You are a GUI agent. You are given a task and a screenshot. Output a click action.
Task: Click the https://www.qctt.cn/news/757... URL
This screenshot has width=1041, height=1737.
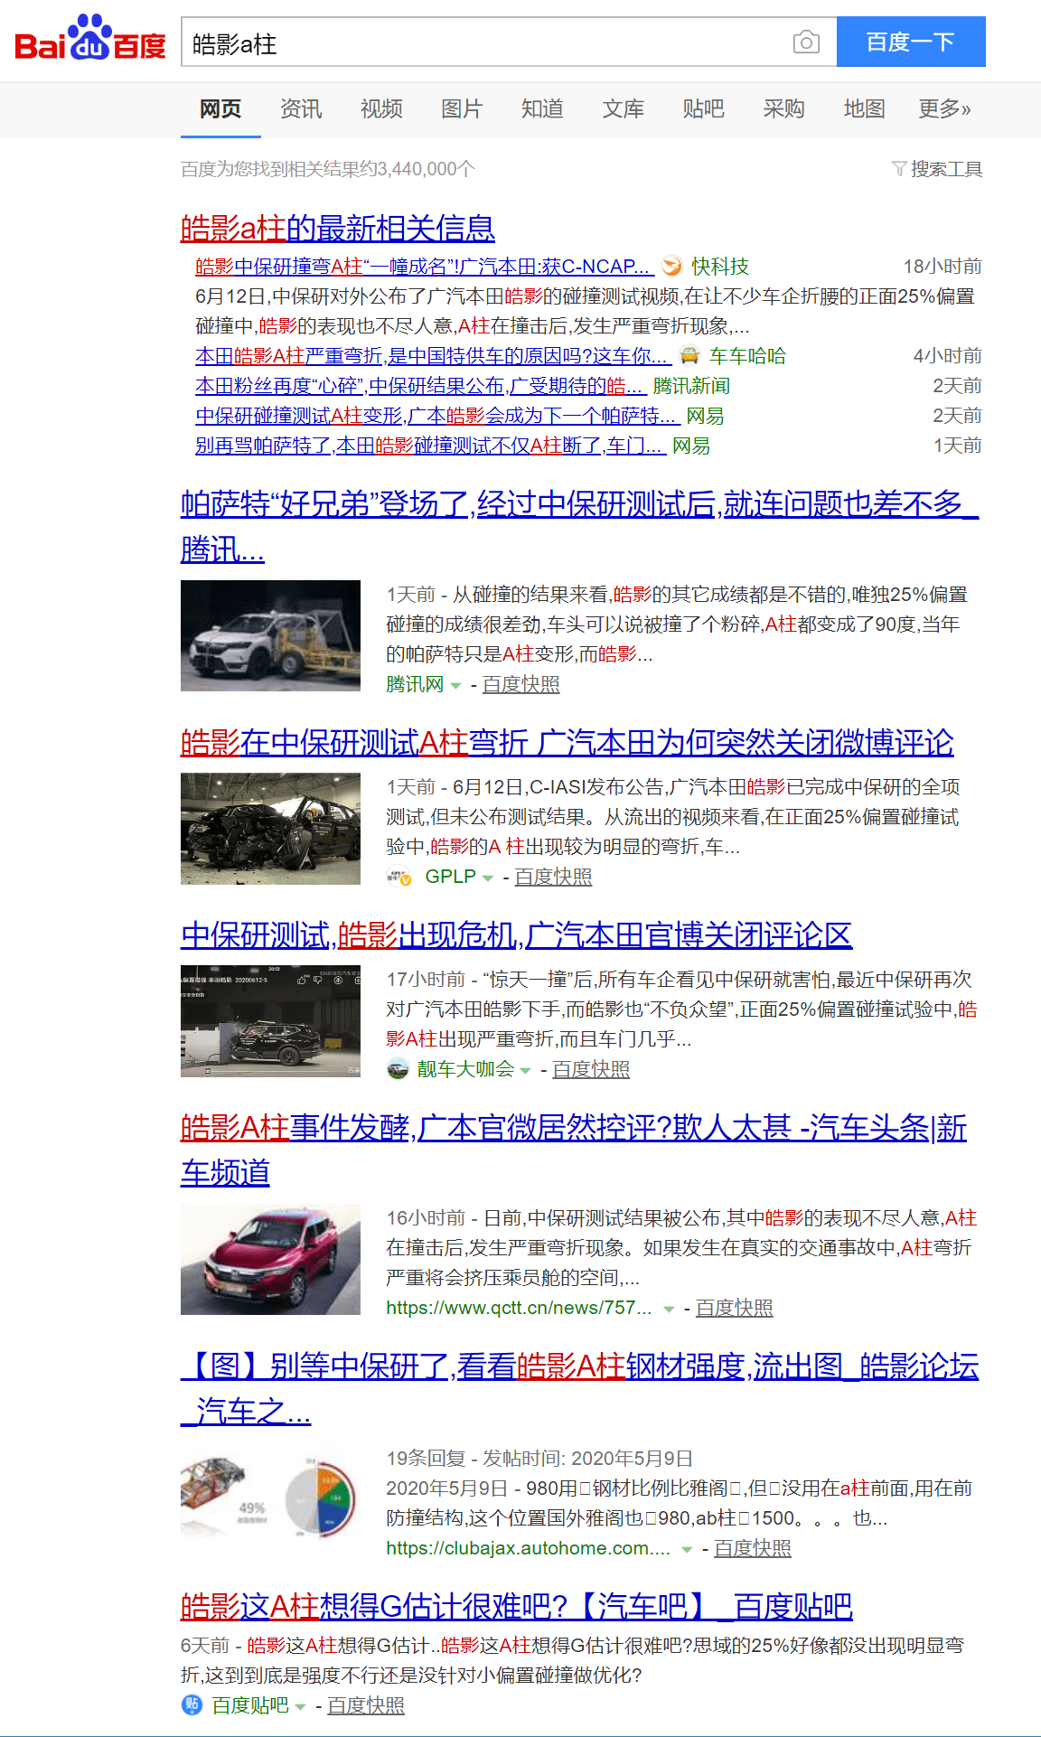519,1308
